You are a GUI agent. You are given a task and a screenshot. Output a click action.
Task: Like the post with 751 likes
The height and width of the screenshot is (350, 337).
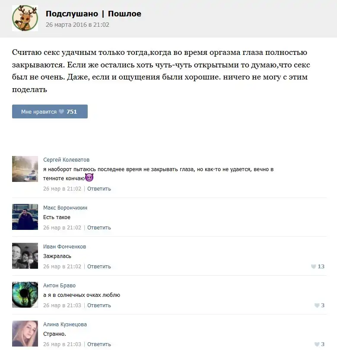pyautogui.click(x=50, y=111)
